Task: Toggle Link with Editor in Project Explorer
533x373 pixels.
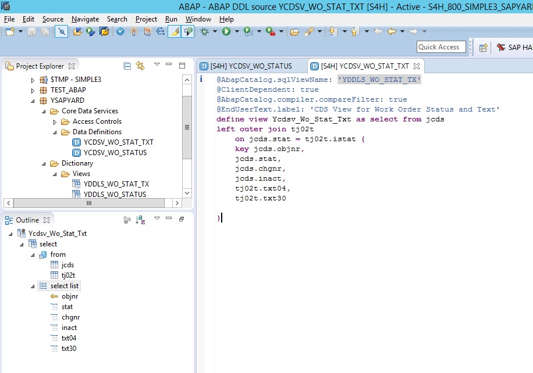Action: (x=140, y=66)
